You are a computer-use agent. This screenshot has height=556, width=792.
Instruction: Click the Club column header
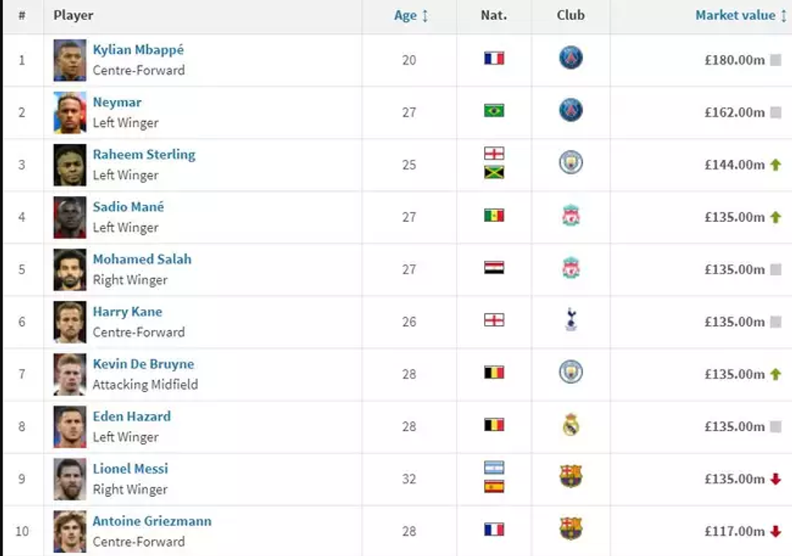571,15
